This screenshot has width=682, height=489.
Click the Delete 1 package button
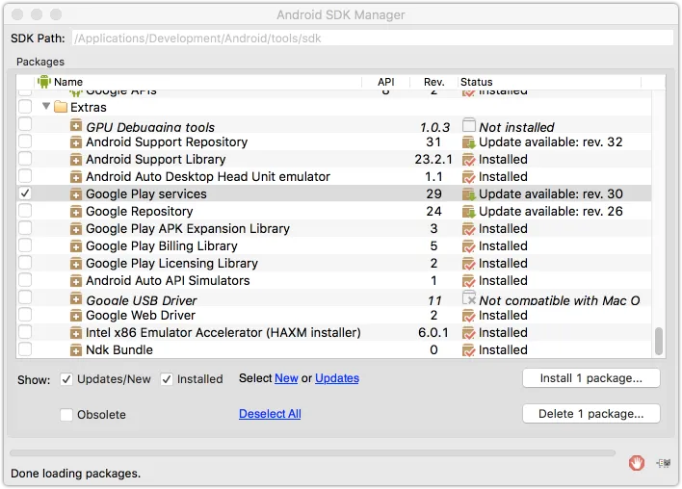pos(591,414)
